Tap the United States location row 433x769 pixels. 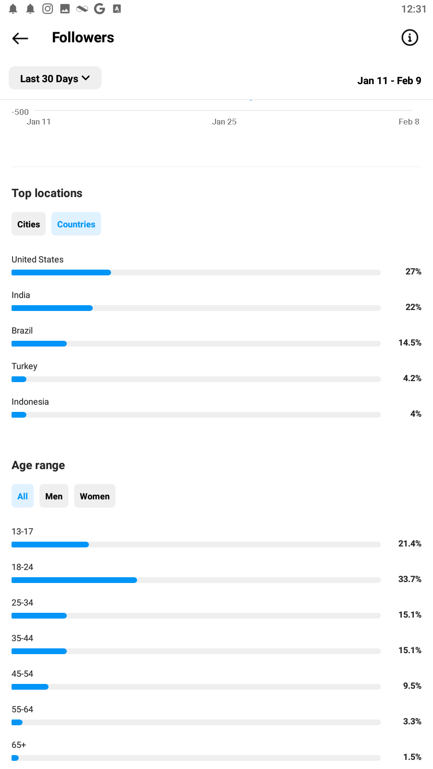pyautogui.click(x=216, y=266)
